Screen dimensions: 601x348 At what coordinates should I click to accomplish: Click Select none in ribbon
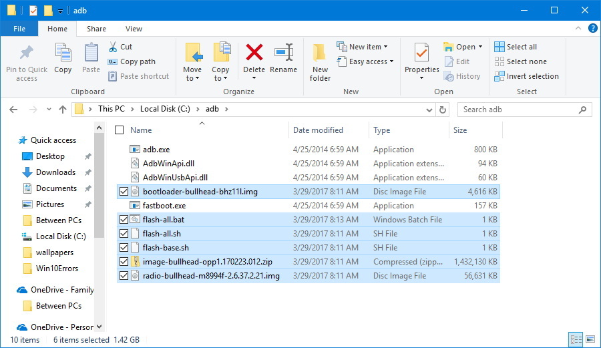(x=520, y=61)
